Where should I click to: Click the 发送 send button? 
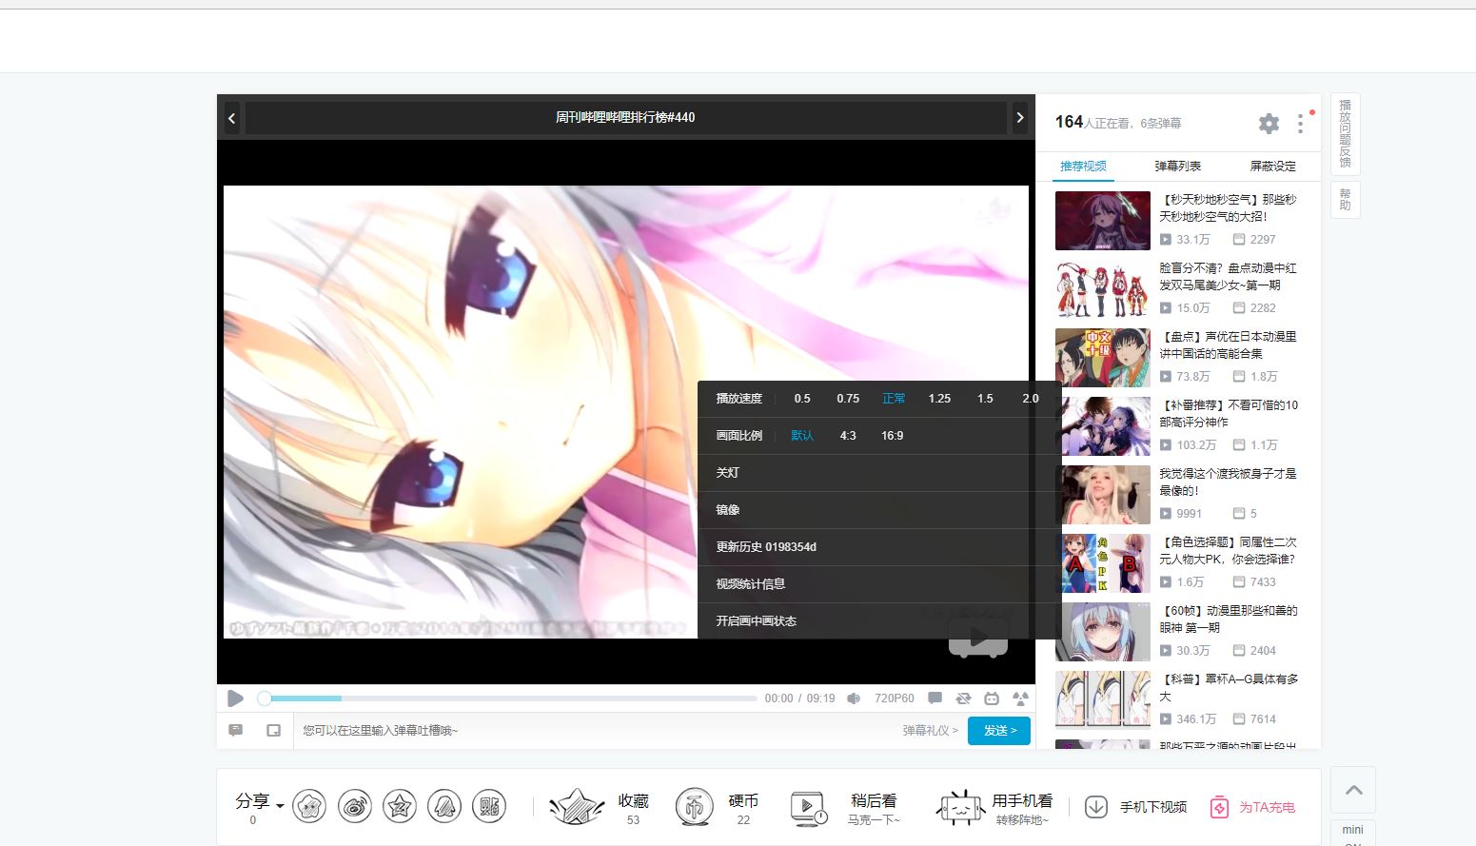click(999, 731)
